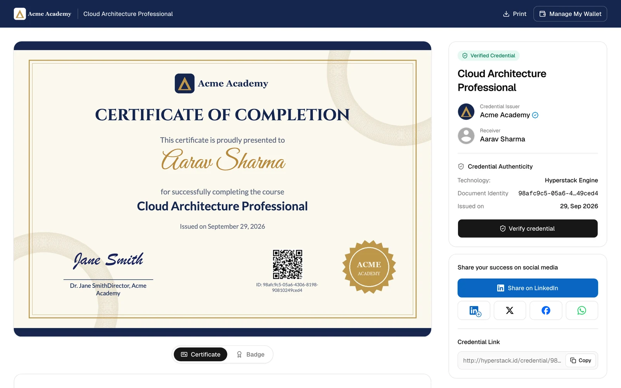Copy the credential link
Screen dimensions: 621x388
pyautogui.click(x=581, y=360)
